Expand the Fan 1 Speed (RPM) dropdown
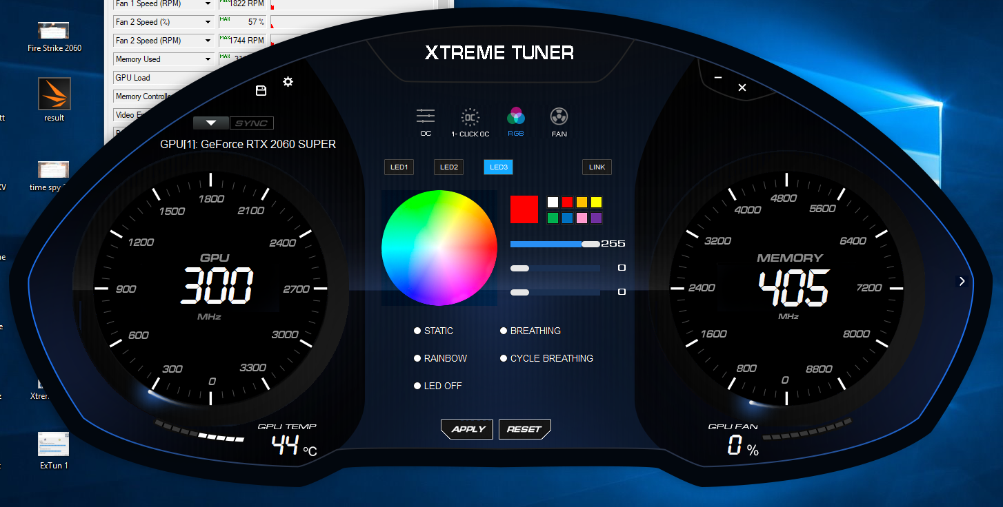1003x507 pixels. coord(208,3)
